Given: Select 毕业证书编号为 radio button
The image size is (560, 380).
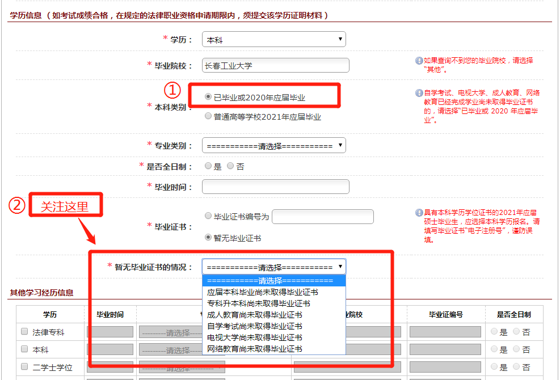Looking at the screenshot, I should (208, 216).
